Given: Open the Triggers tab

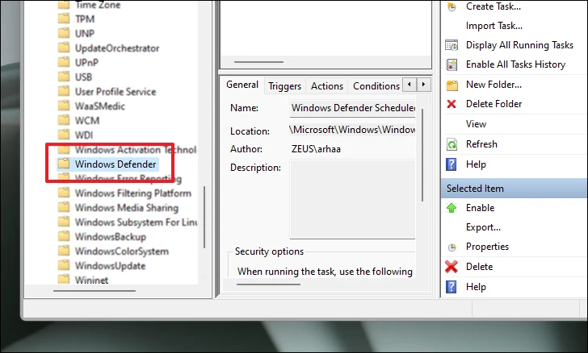Looking at the screenshot, I should tap(284, 86).
